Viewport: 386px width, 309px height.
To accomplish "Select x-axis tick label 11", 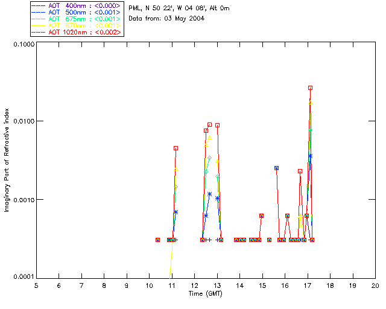I will [x=172, y=285].
